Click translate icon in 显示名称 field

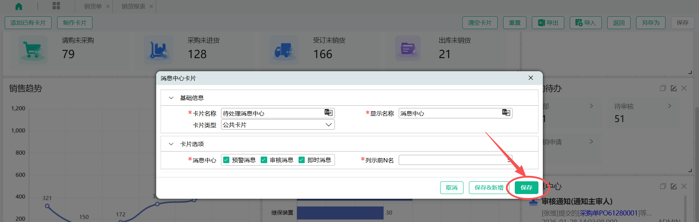506,113
